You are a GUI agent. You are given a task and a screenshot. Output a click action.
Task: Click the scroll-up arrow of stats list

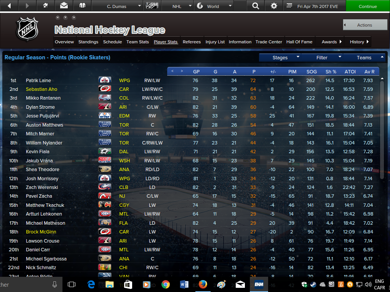[x=382, y=78]
